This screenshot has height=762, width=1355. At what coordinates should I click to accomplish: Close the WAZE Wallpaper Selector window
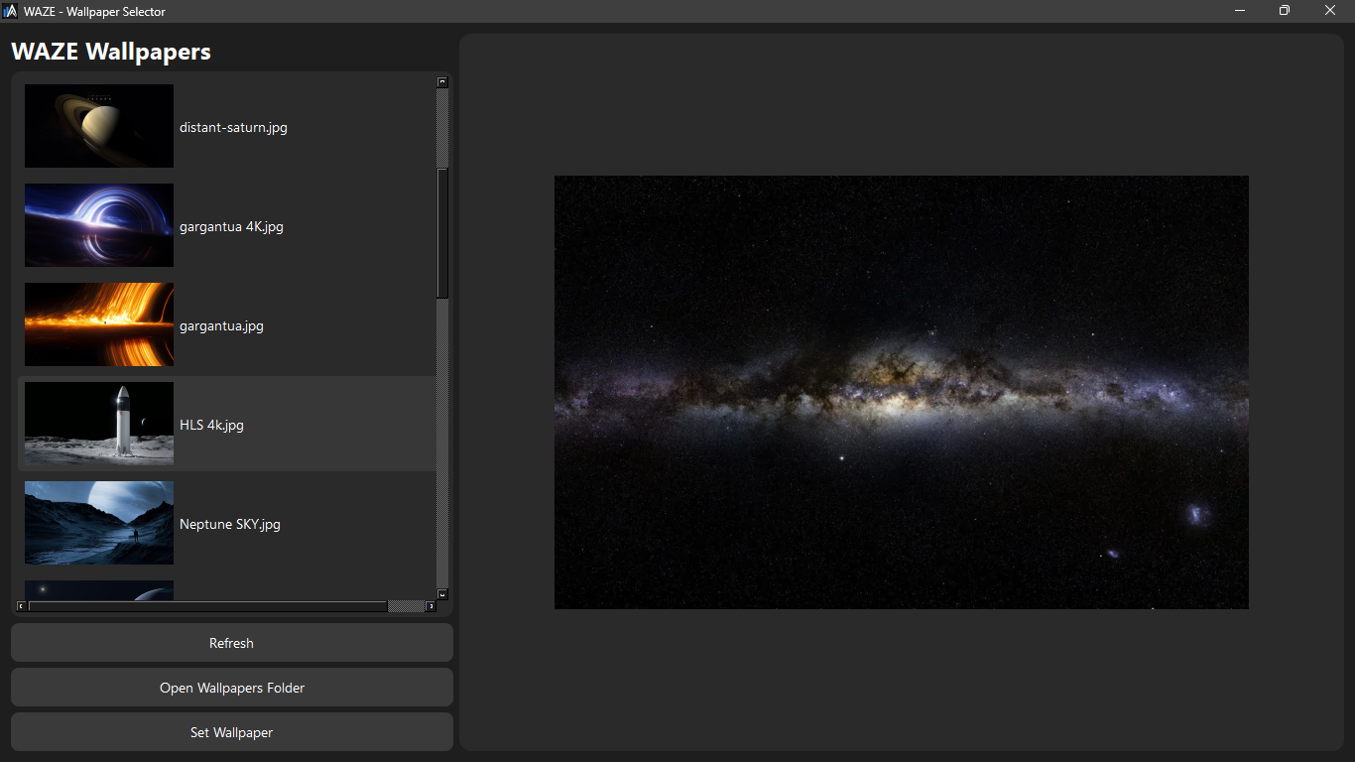click(x=1330, y=11)
